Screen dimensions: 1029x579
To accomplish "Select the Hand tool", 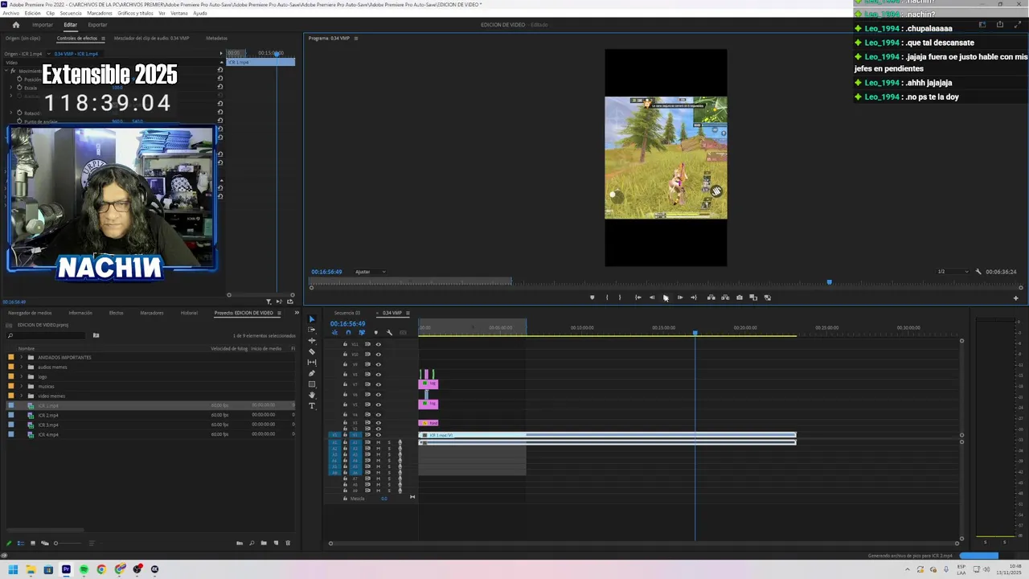I will [313, 395].
